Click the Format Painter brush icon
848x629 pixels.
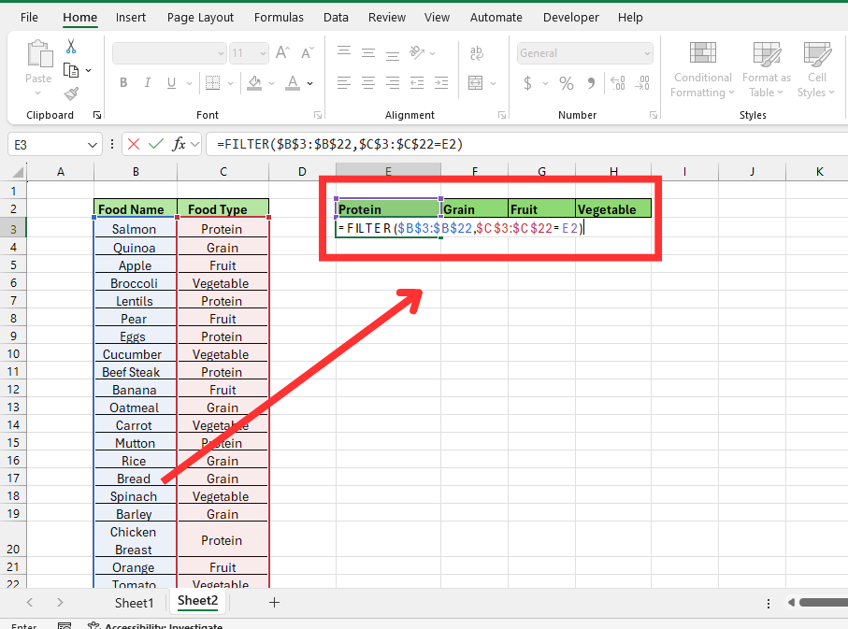71,94
